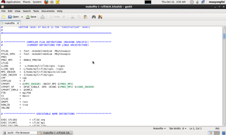Click the mouyongfei user name
Screen dimensions: 226x135
217,2
